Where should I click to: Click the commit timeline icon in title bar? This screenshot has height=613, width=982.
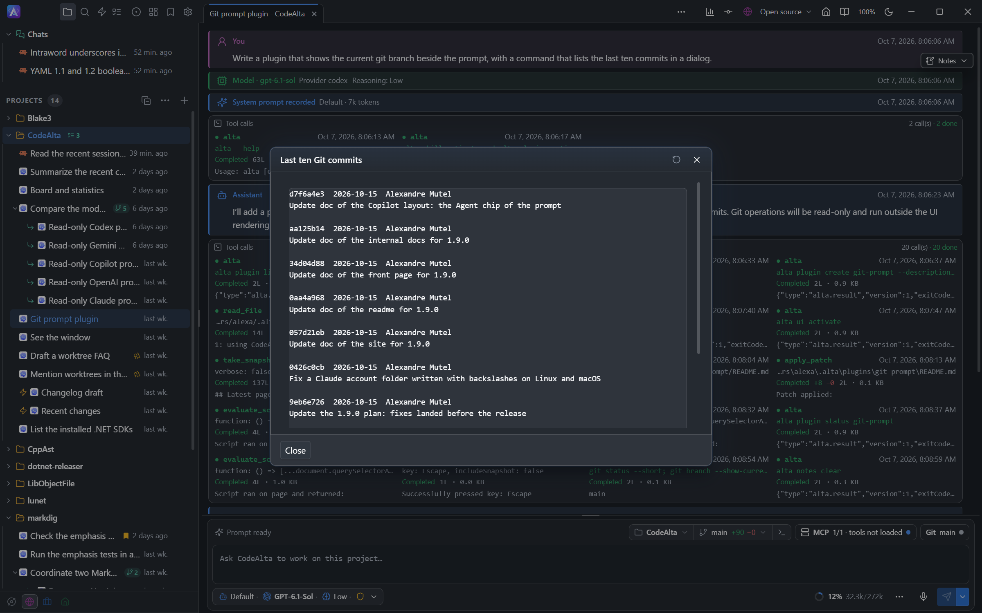click(x=728, y=12)
